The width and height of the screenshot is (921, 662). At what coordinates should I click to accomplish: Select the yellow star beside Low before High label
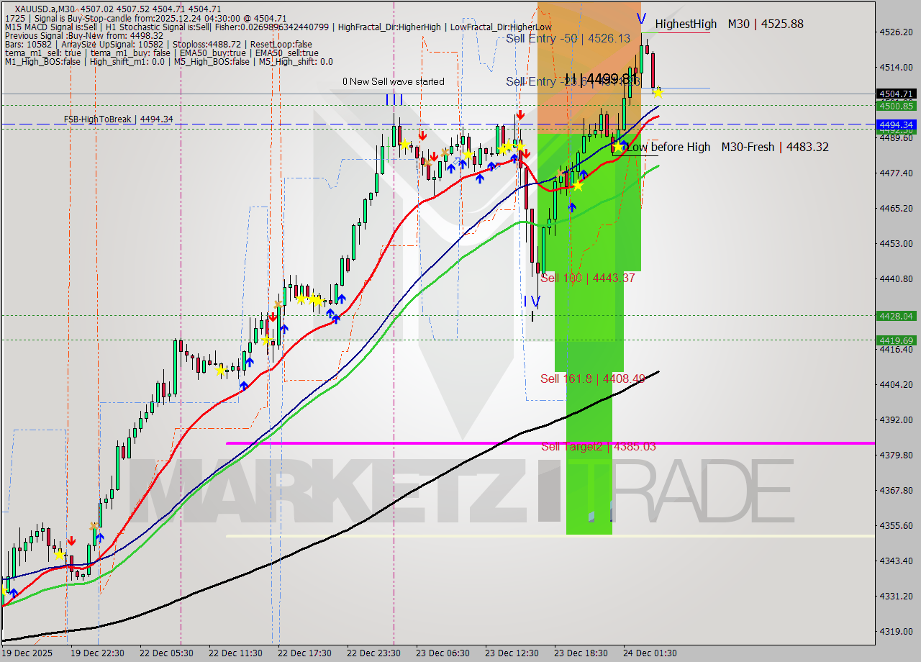[x=617, y=146]
